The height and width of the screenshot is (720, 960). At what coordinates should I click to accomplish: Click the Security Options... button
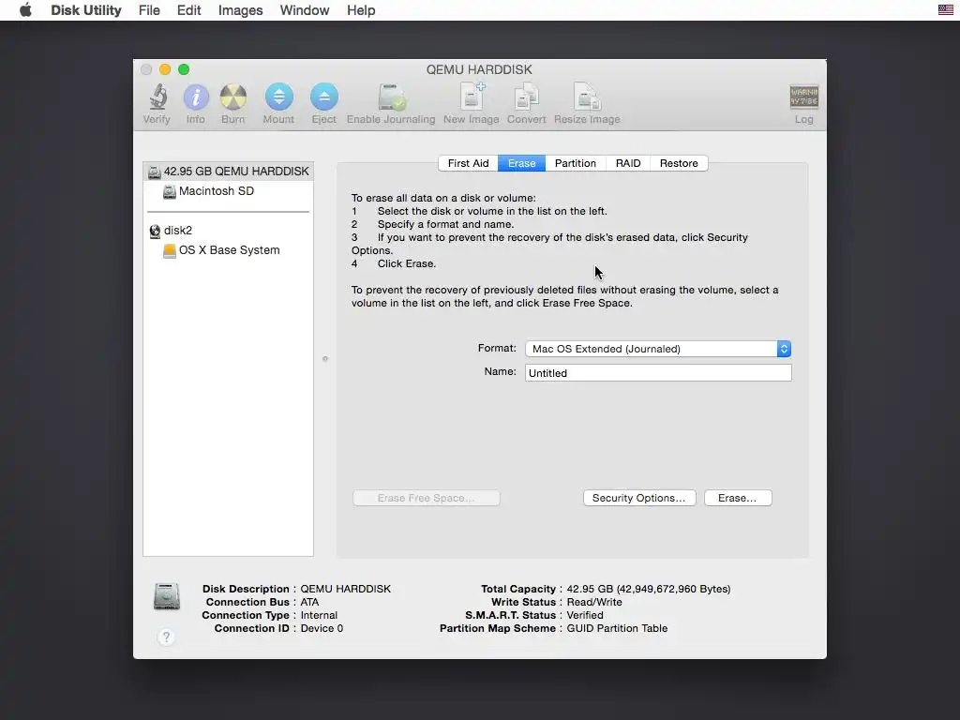click(x=639, y=499)
